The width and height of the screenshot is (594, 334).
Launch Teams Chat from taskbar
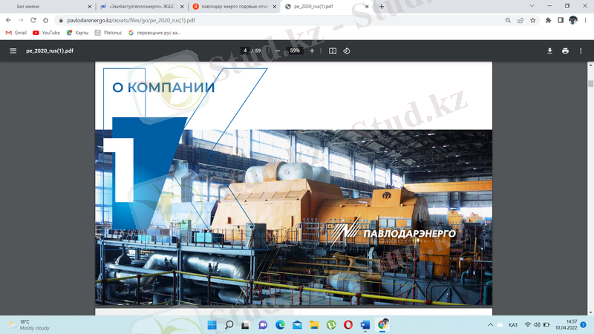click(x=263, y=325)
